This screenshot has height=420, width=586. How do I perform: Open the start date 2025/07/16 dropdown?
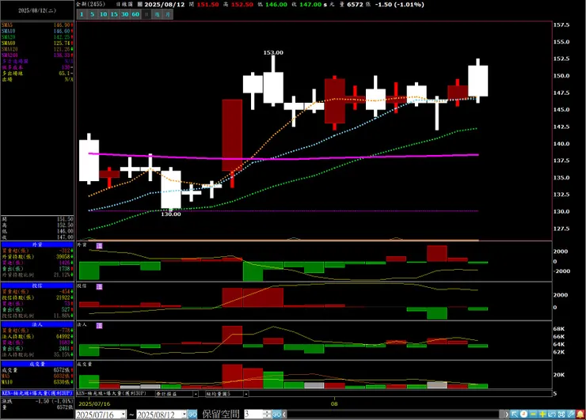[x=124, y=414]
